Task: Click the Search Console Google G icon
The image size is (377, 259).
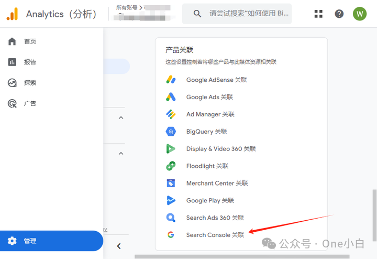Action: click(171, 235)
